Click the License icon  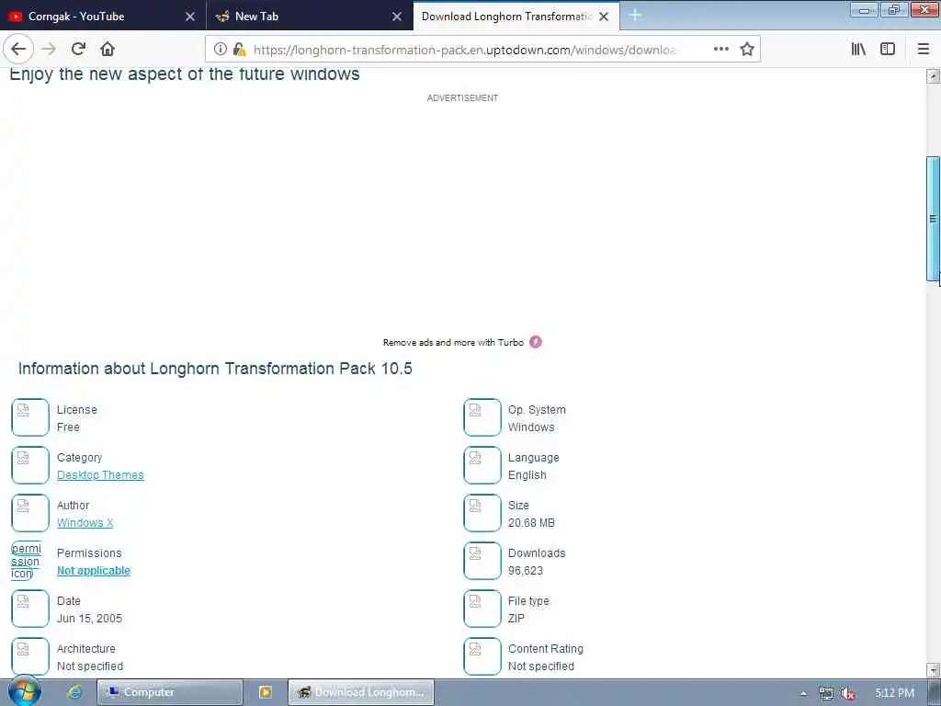pyautogui.click(x=30, y=417)
